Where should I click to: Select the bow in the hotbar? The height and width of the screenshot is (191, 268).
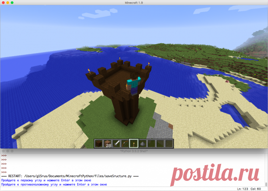(125, 144)
